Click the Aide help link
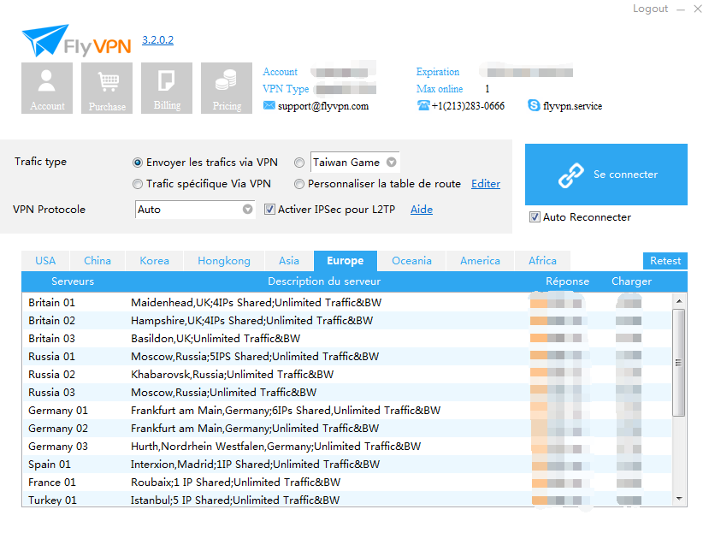The image size is (709, 533). click(x=422, y=210)
